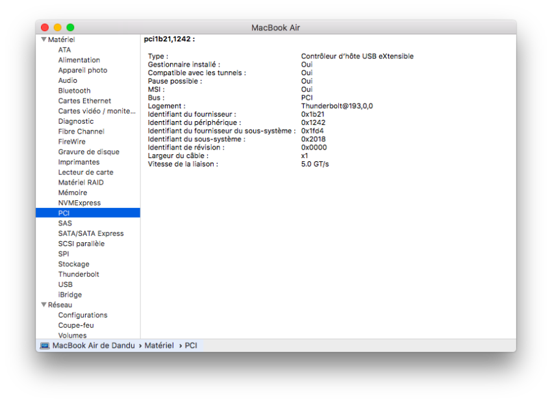Click revision ID value 0x0000
This screenshot has width=552, height=403.
click(x=314, y=147)
